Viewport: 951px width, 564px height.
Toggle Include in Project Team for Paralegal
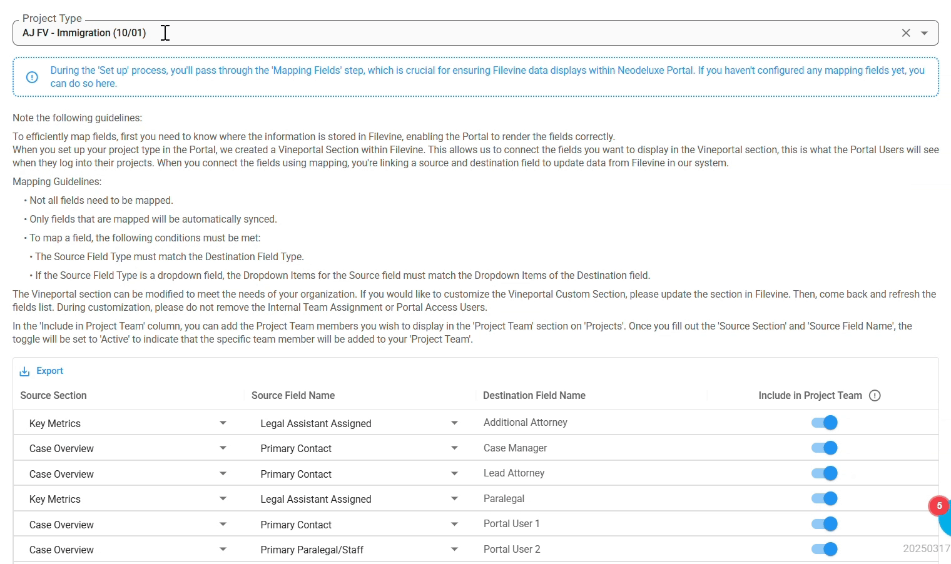824,498
